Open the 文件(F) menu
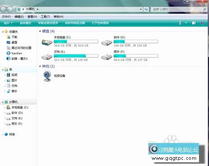 [6, 17]
